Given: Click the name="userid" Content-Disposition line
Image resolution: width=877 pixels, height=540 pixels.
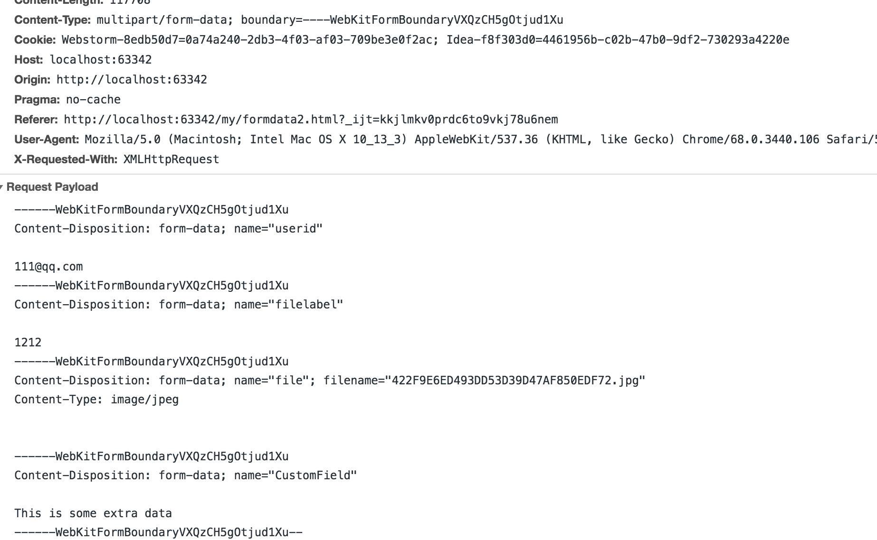Looking at the screenshot, I should click(x=168, y=229).
